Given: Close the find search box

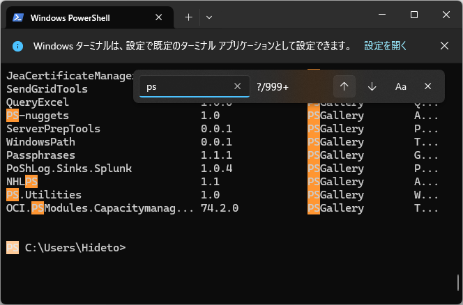Looking at the screenshot, I should 428,86.
